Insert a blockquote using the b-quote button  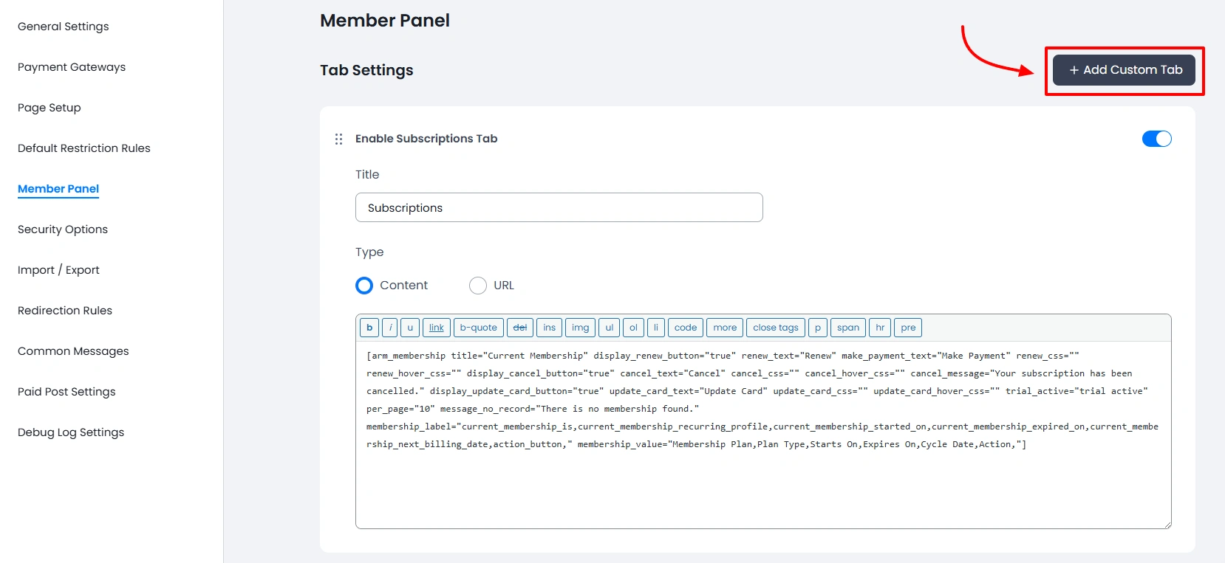pyautogui.click(x=478, y=328)
